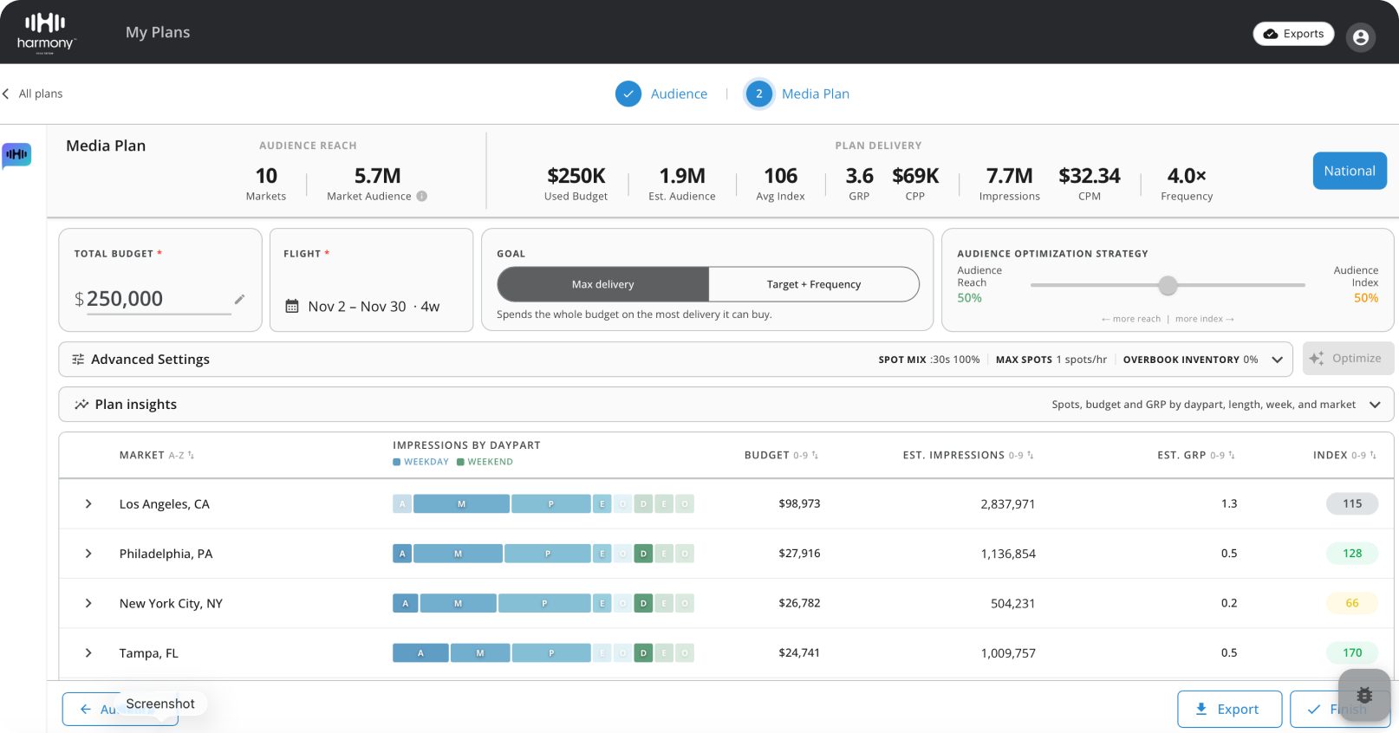Open My Plans in the header
The height and width of the screenshot is (733, 1399).
tap(158, 32)
